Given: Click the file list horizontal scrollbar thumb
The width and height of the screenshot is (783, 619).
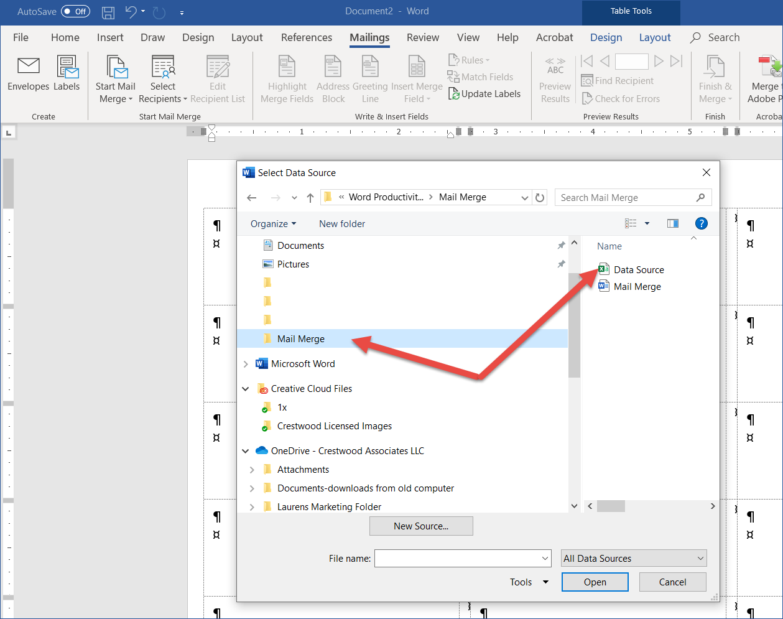Looking at the screenshot, I should click(611, 506).
